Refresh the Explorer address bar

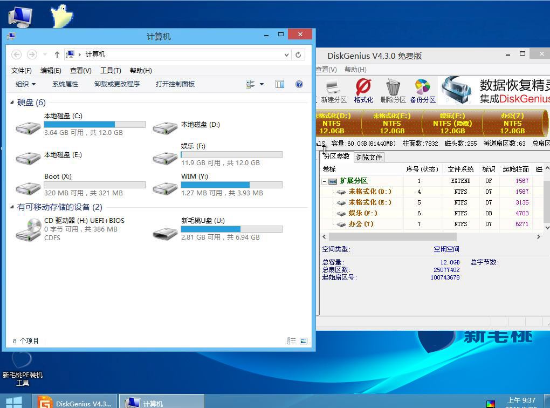pos(298,55)
